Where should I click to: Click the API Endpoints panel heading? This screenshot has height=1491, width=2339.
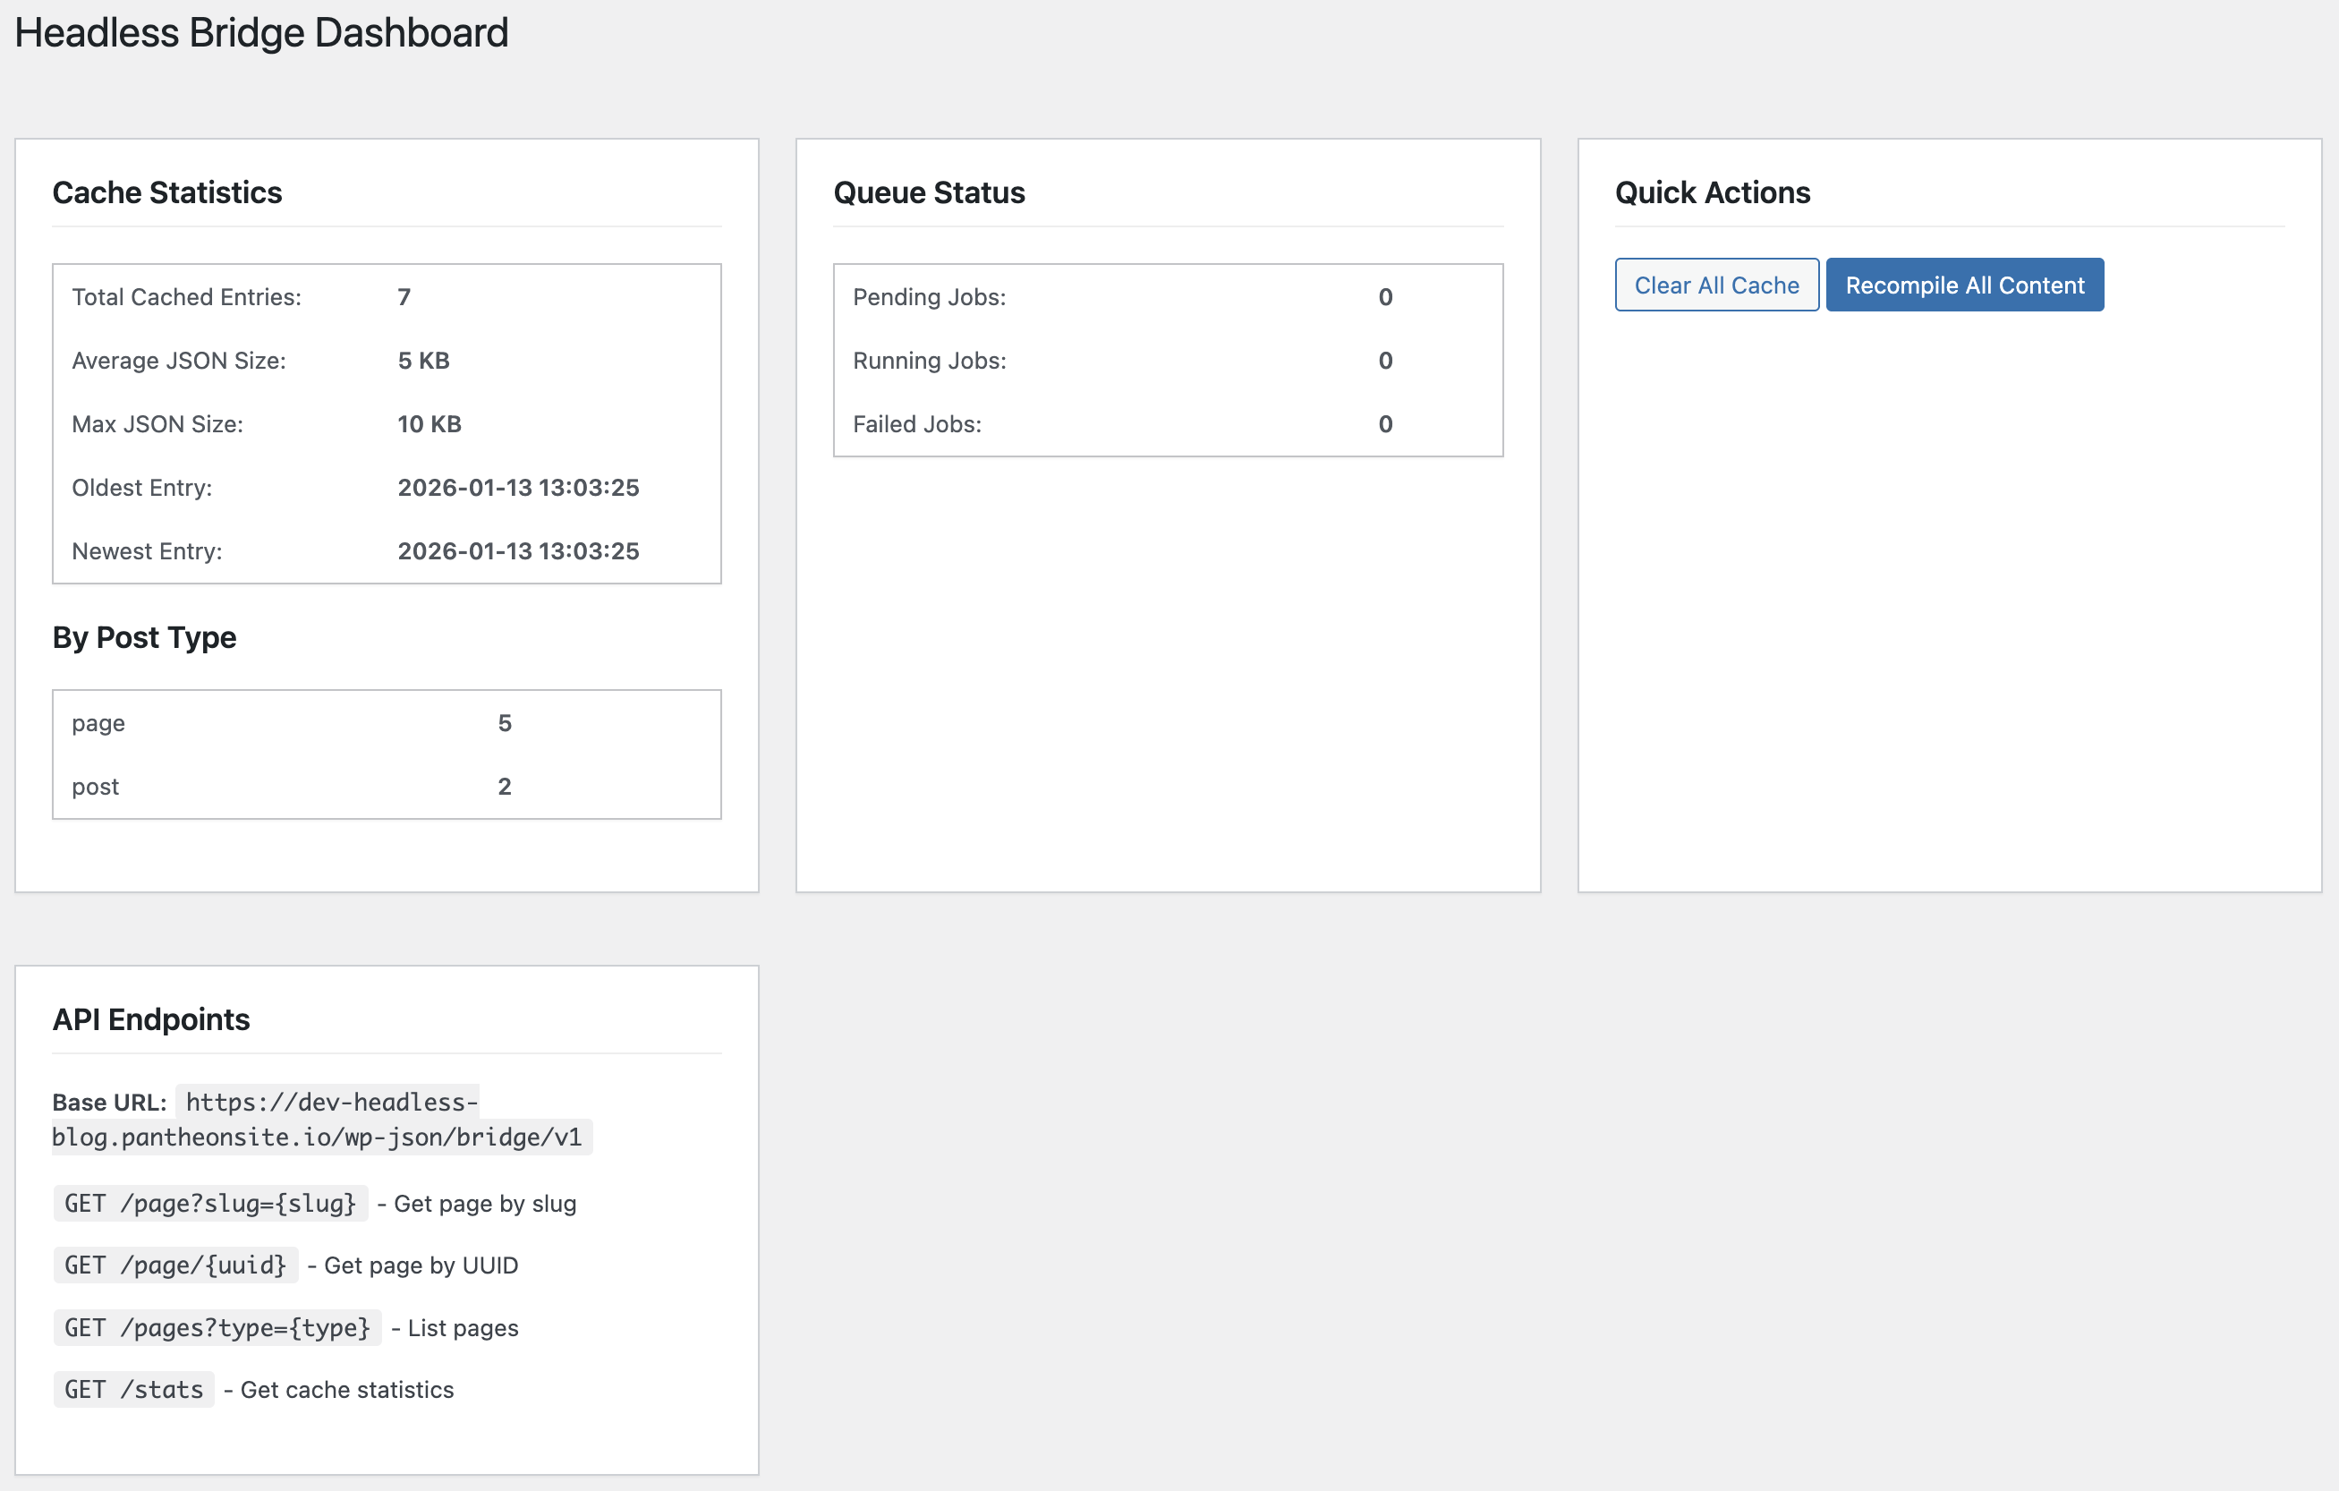[x=150, y=1019]
